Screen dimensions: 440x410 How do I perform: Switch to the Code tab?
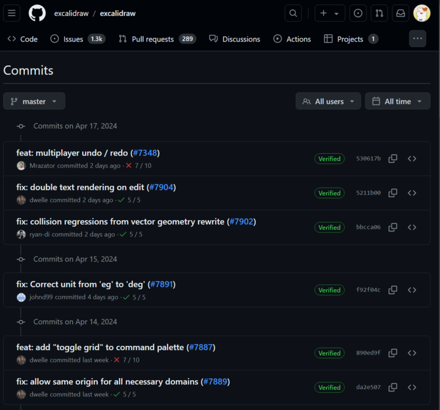click(x=23, y=39)
